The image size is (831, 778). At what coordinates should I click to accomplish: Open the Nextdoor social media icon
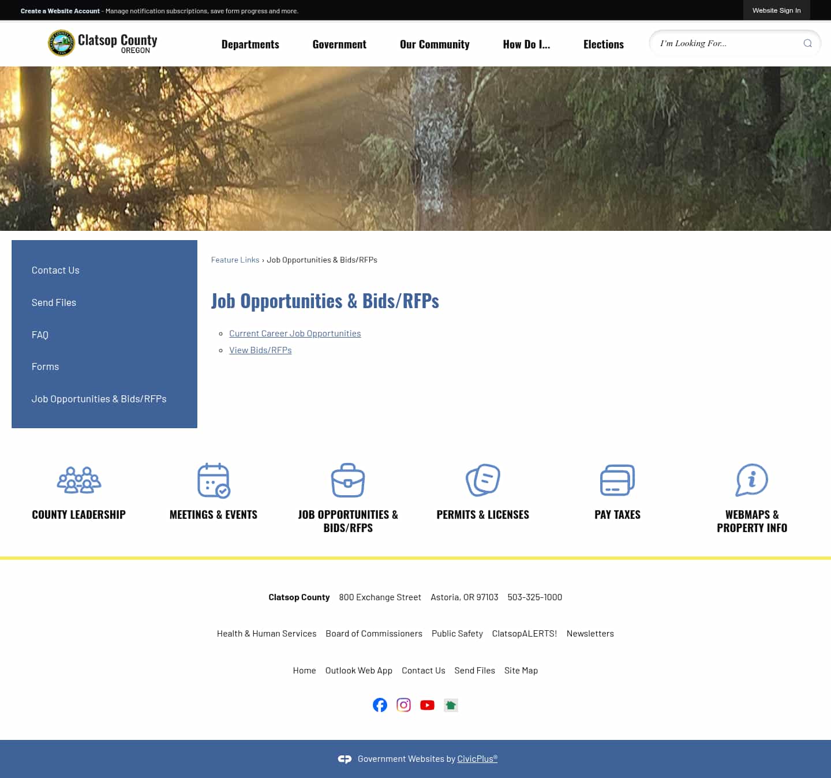451,705
